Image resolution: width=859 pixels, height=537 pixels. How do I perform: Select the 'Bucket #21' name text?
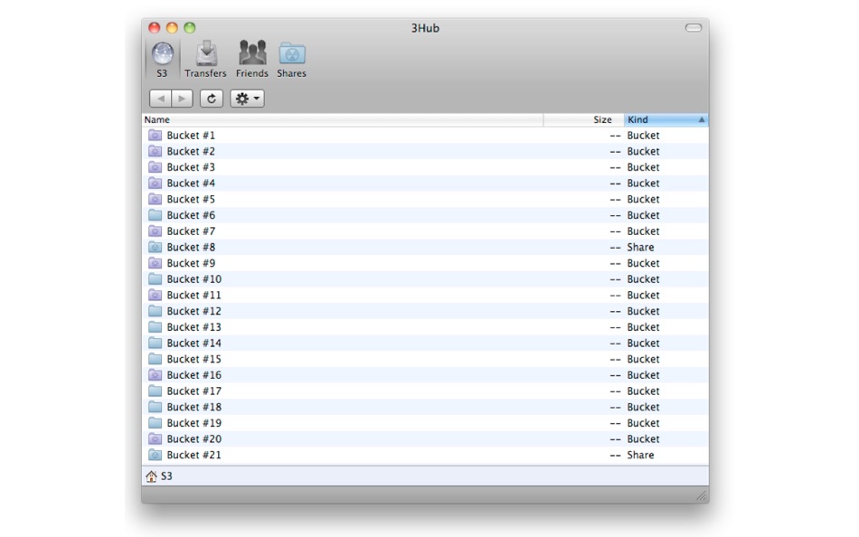(194, 454)
